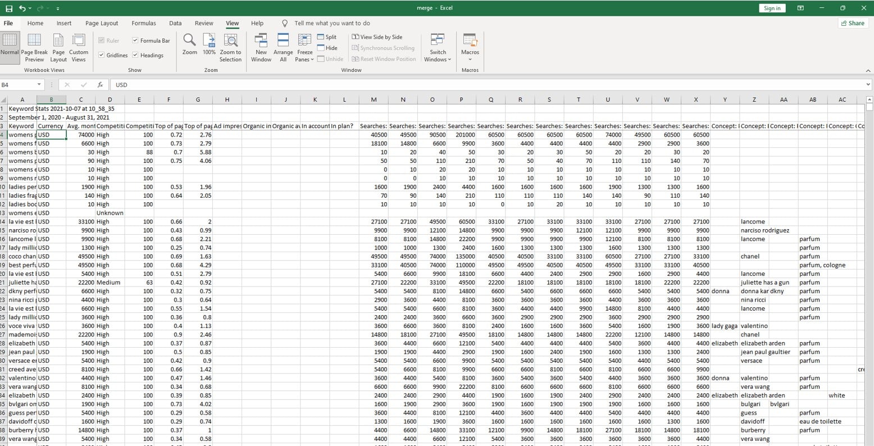This screenshot has width=874, height=446.
Task: Open Page Break Preview view
Action: coord(34,47)
